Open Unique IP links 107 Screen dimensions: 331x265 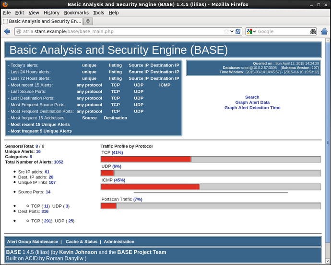(x=52, y=182)
